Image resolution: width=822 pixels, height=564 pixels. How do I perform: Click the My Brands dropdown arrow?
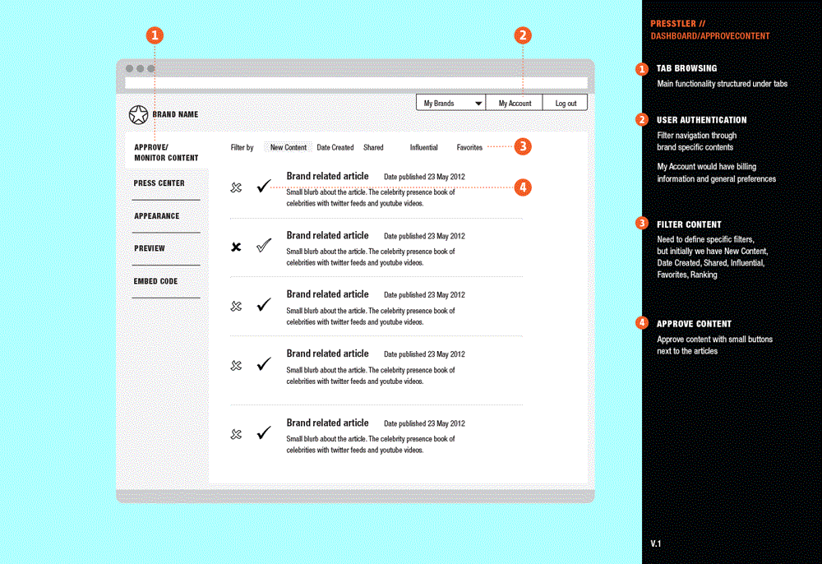click(478, 104)
